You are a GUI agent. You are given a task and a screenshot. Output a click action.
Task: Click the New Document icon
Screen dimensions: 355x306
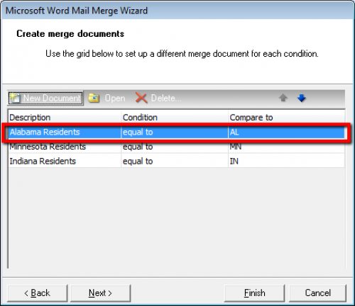15,98
